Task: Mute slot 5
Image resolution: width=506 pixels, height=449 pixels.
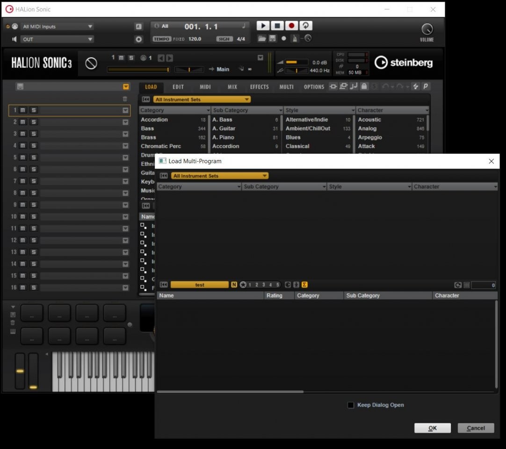Action: tap(22, 158)
